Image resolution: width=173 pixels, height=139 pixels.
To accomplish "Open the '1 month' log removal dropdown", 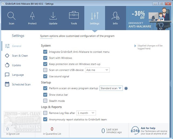I will (x=86, y=113).
